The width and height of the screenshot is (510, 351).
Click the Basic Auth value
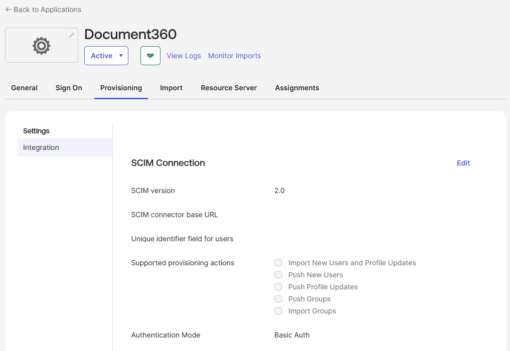coord(292,335)
